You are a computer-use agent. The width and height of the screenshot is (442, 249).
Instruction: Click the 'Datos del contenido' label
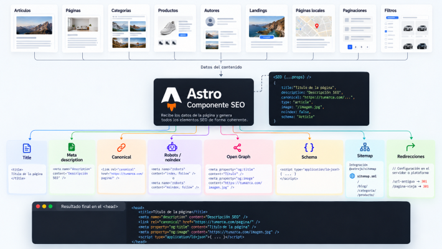pyautogui.click(x=221, y=67)
